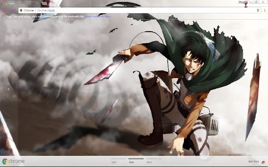Open the Apps shortcut in bookmarks bar

pos(7,17)
